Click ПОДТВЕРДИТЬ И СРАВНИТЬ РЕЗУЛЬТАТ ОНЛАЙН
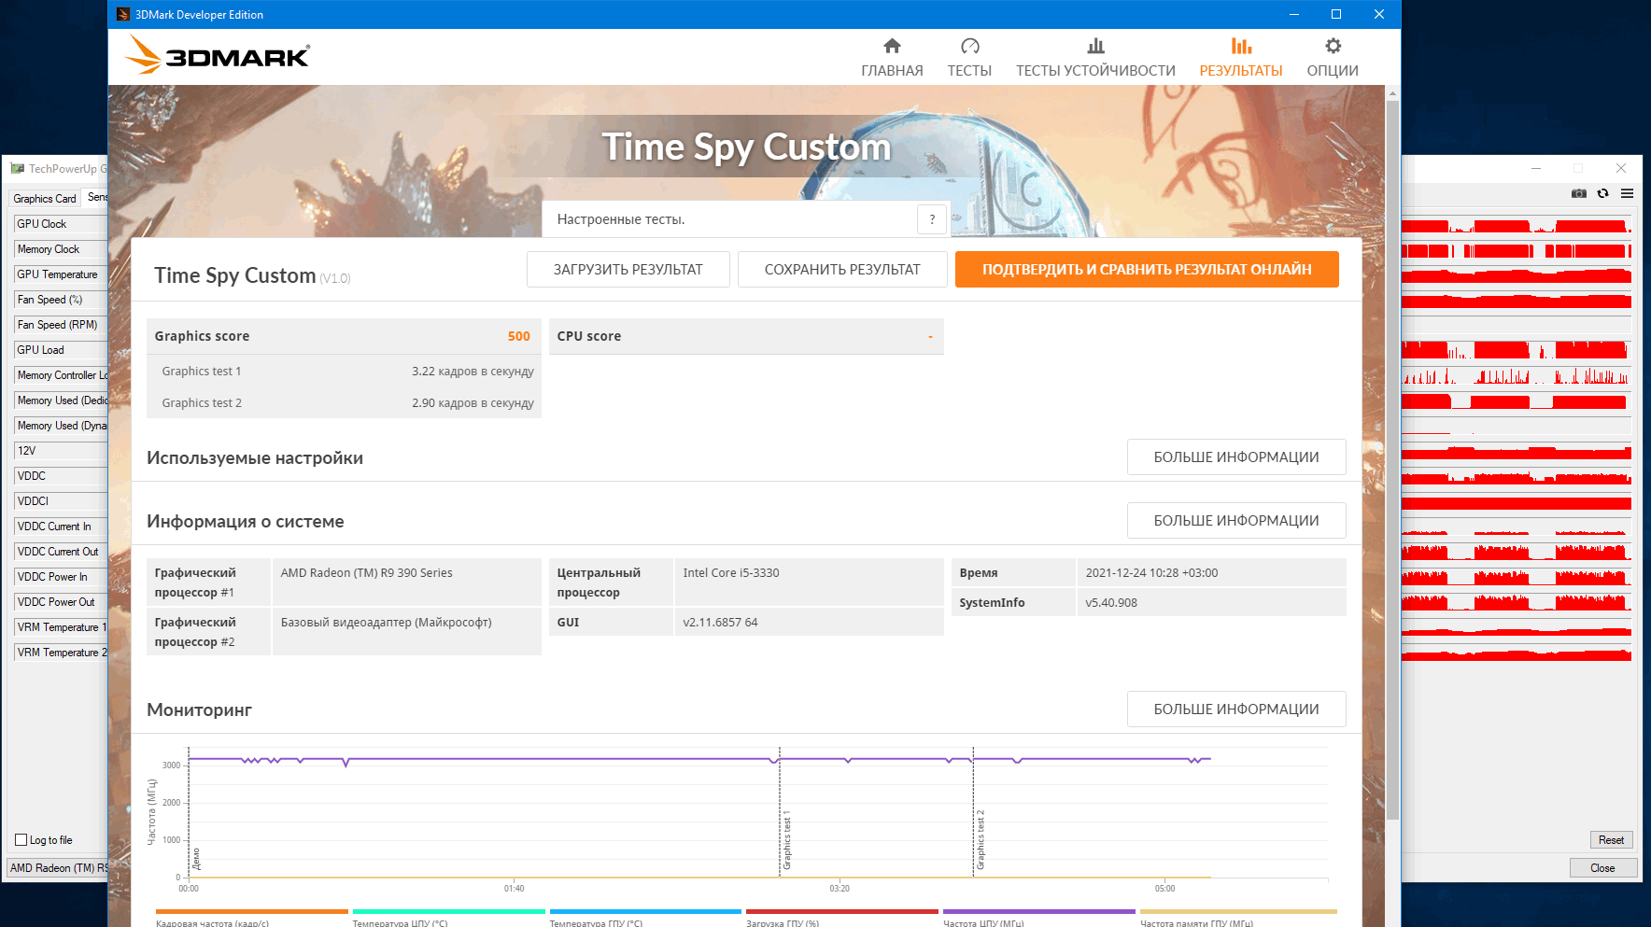This screenshot has width=1651, height=927. coord(1147,270)
